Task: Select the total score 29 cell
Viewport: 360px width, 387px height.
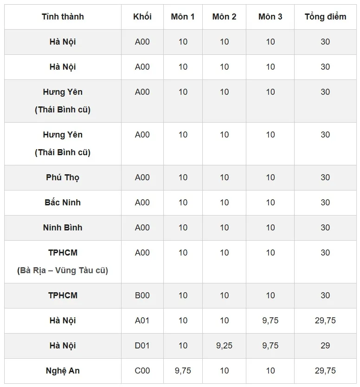Action: pyautogui.click(x=325, y=346)
